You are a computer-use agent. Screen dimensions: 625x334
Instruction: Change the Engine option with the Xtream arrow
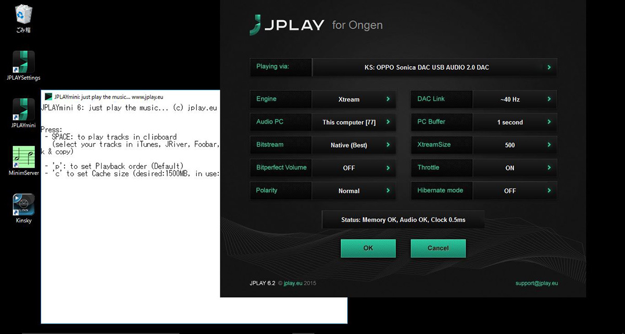(x=388, y=99)
